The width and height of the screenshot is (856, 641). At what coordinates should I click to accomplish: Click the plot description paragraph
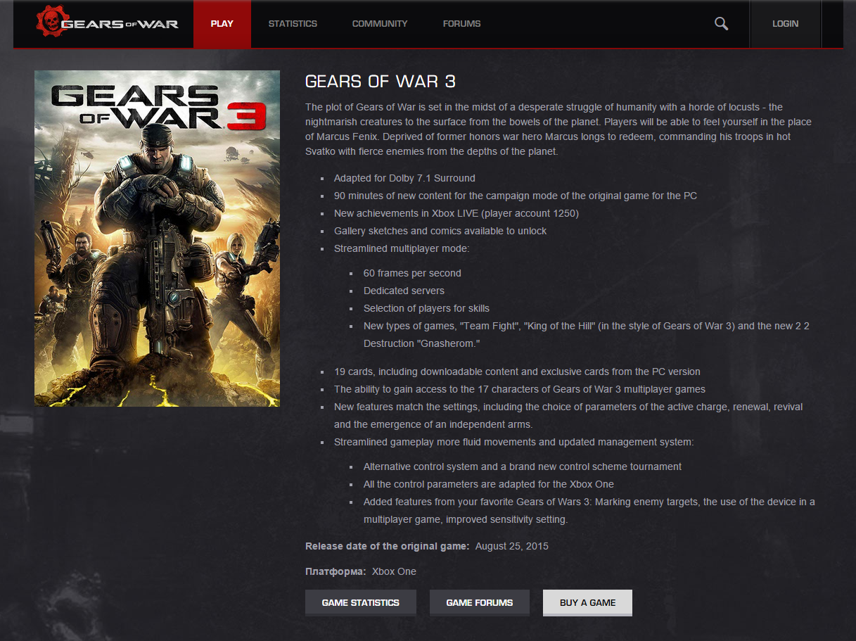[x=558, y=129]
